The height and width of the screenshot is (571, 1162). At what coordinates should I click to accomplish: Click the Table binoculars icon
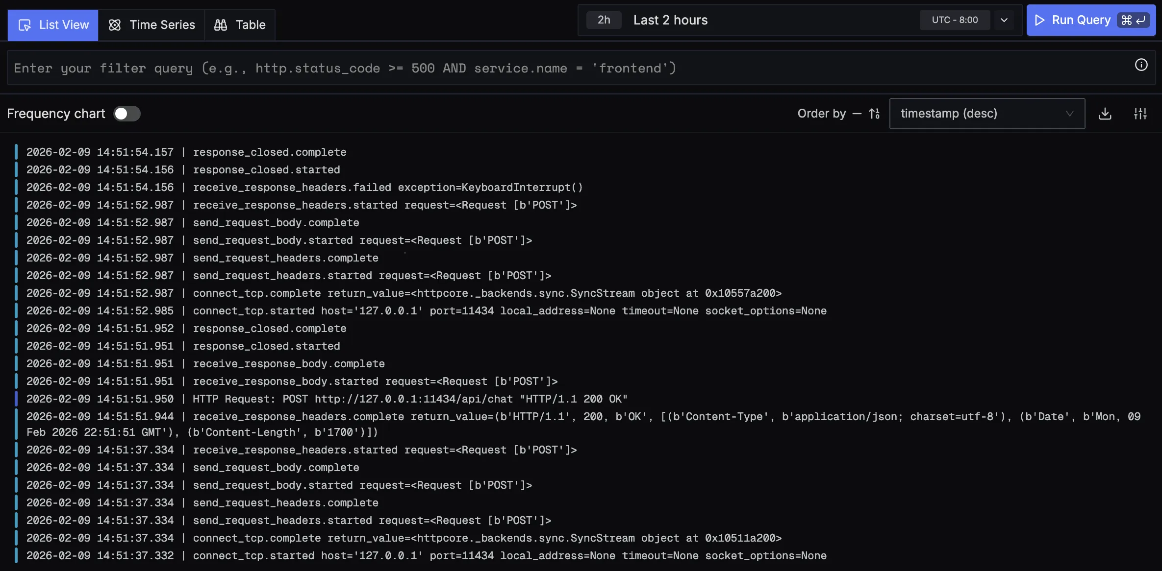tap(221, 25)
